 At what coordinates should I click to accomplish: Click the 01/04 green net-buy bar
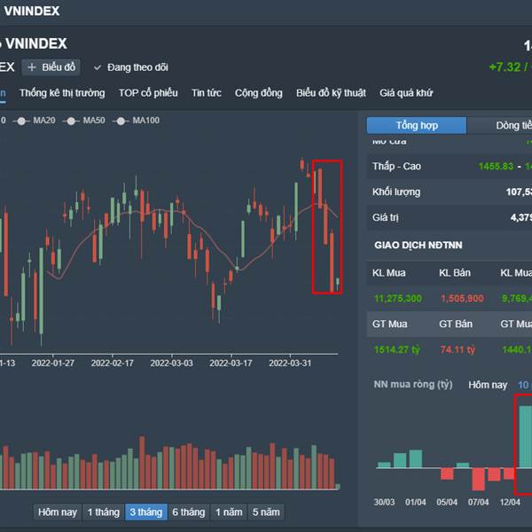pos(416,458)
